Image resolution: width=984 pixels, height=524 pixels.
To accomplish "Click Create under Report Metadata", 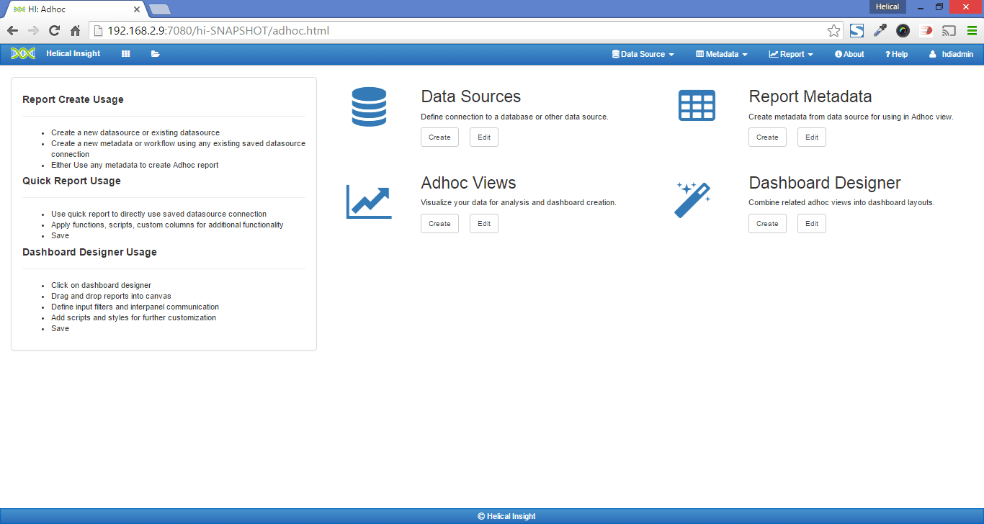I will [767, 137].
